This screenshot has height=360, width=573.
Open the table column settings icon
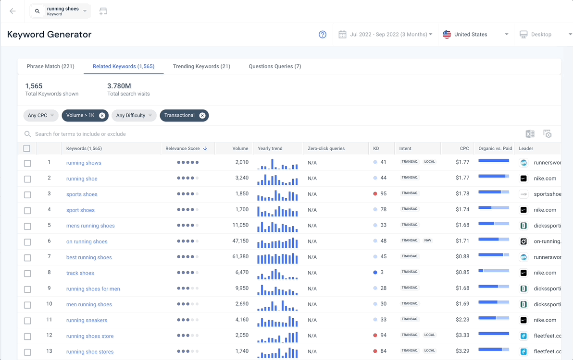coord(547,134)
